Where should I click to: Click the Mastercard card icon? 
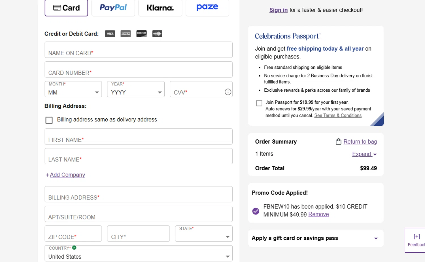[157, 34]
